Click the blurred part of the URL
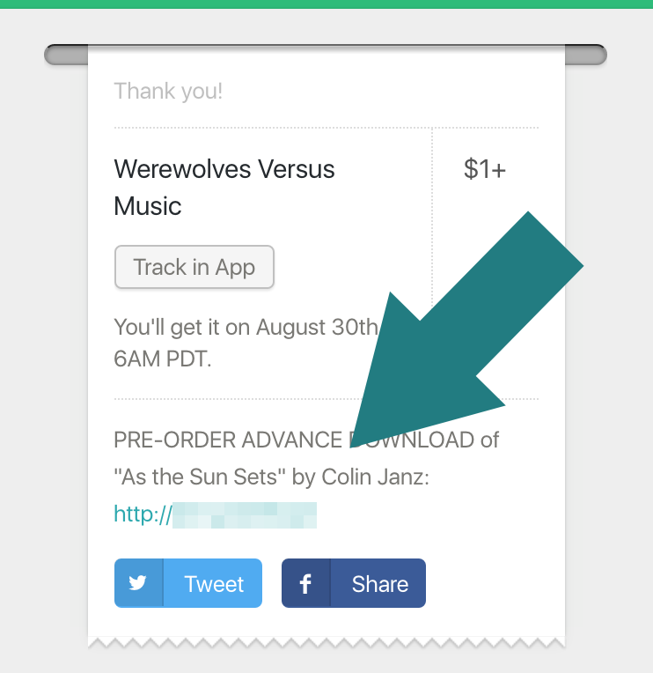 click(x=245, y=515)
